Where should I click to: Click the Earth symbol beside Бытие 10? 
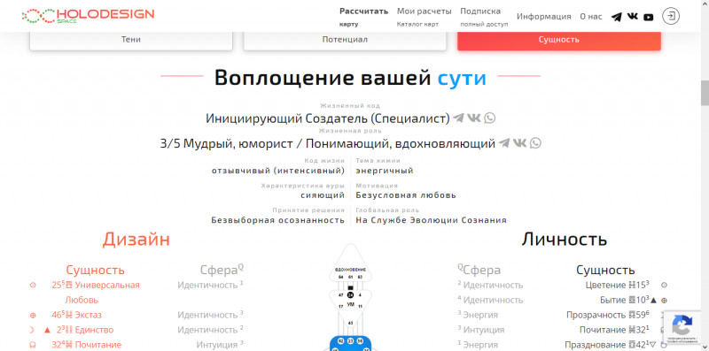(x=664, y=300)
